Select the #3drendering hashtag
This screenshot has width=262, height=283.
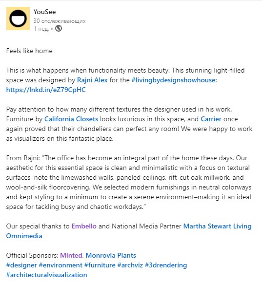(x=166, y=265)
